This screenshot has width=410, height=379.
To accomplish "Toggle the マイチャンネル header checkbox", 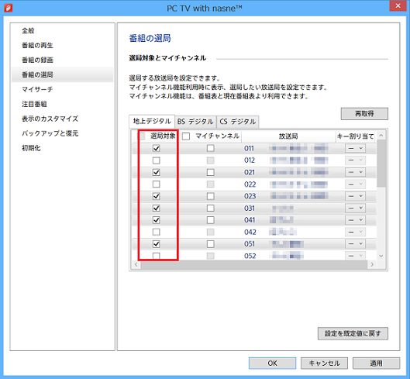I will pos(186,136).
